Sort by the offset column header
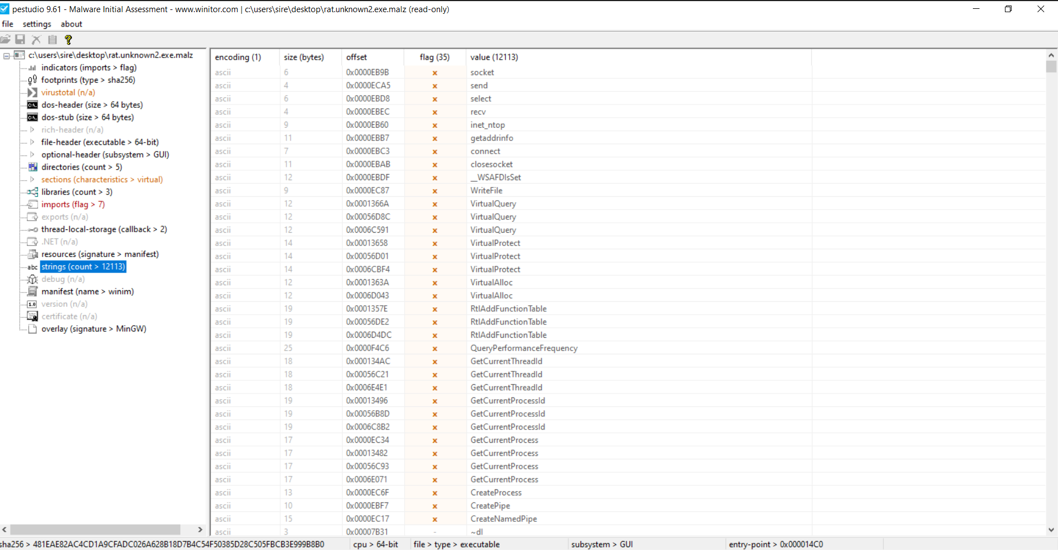The width and height of the screenshot is (1058, 550). tap(357, 57)
